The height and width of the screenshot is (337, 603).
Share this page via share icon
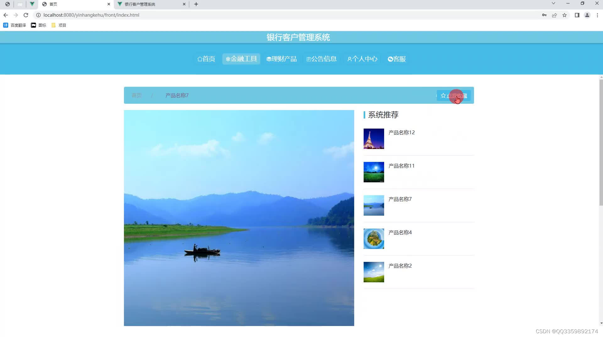[x=554, y=15]
